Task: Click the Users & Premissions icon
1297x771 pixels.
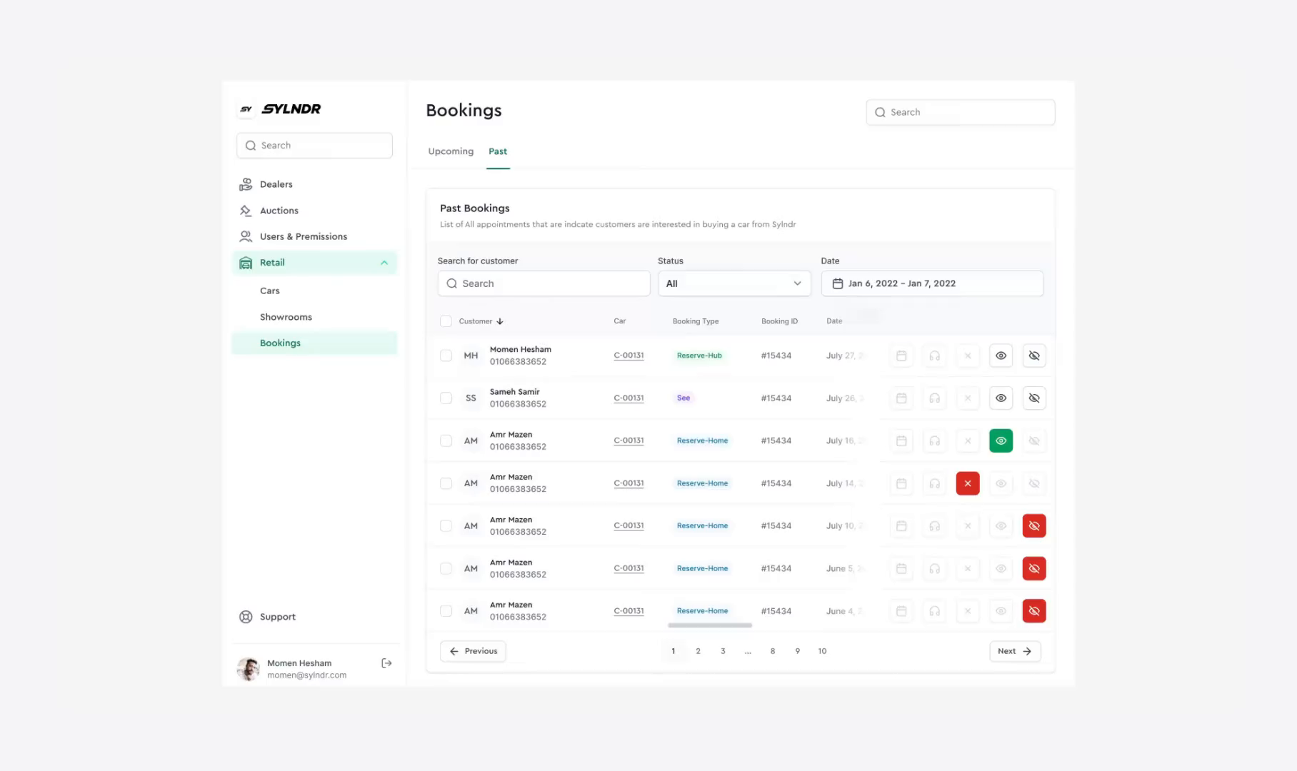Action: point(246,236)
